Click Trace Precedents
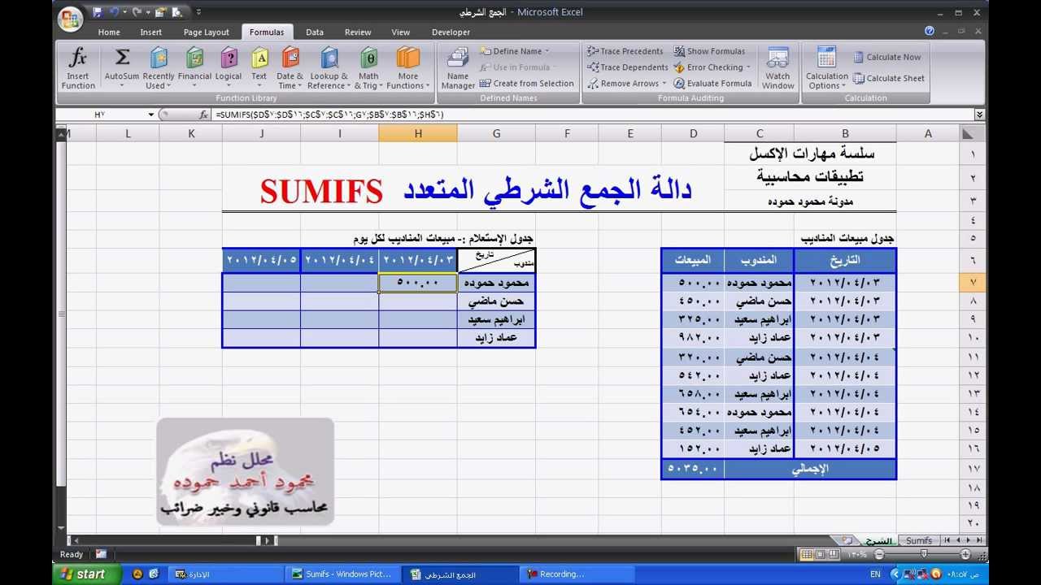Image resolution: width=1041 pixels, height=585 pixels. coord(625,51)
